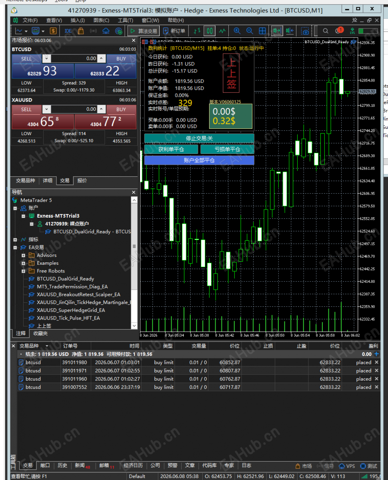Open the search magnifier icon
This screenshot has width=388, height=480.
pos(326,31)
